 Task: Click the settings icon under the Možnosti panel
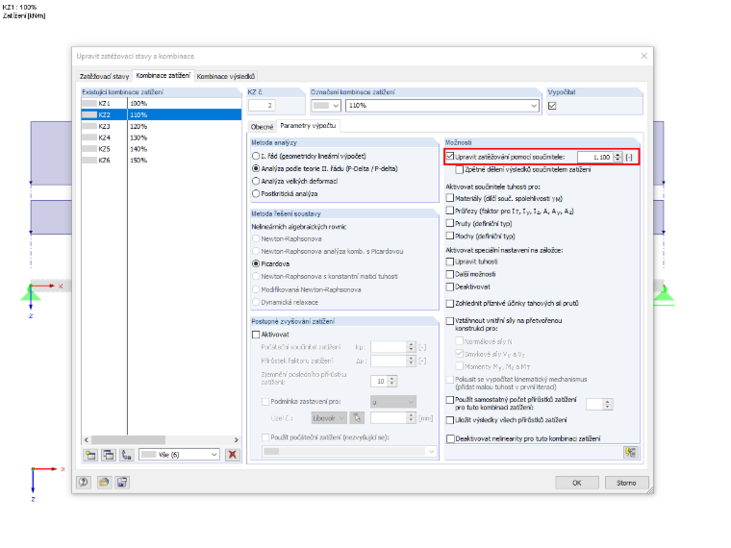(x=631, y=453)
